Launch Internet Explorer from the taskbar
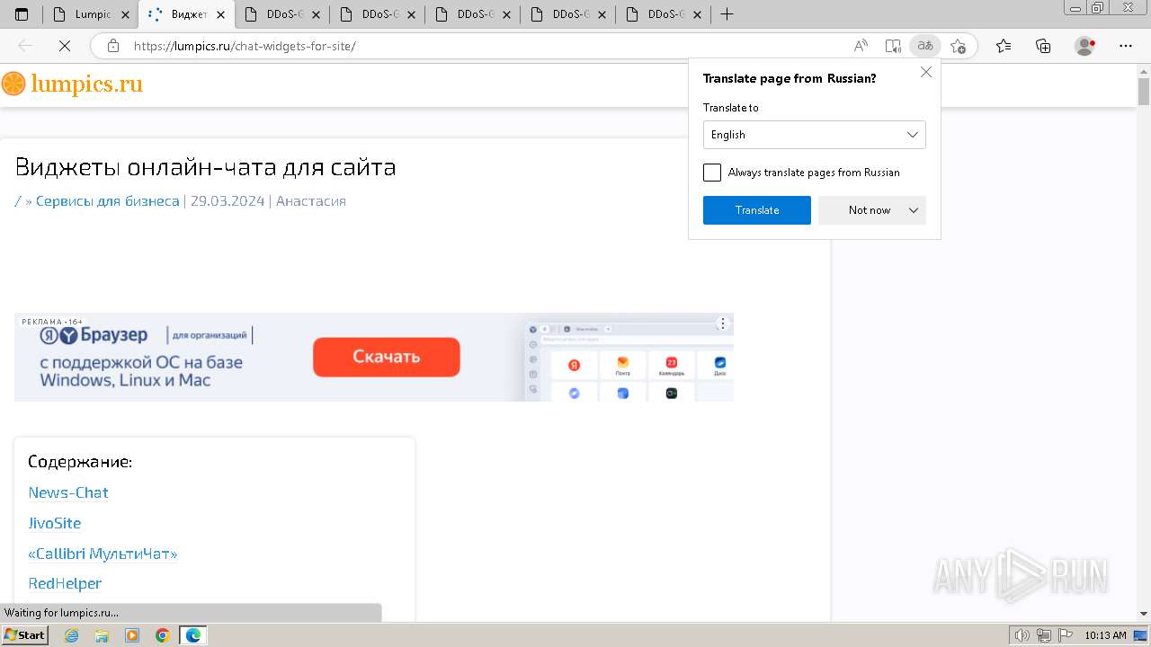The image size is (1151, 647). [71, 635]
